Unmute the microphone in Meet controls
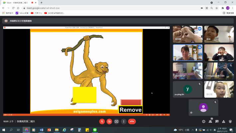This screenshot has height=133, width=236. (102, 122)
